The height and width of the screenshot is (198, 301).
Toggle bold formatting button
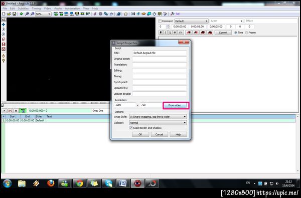(161, 33)
